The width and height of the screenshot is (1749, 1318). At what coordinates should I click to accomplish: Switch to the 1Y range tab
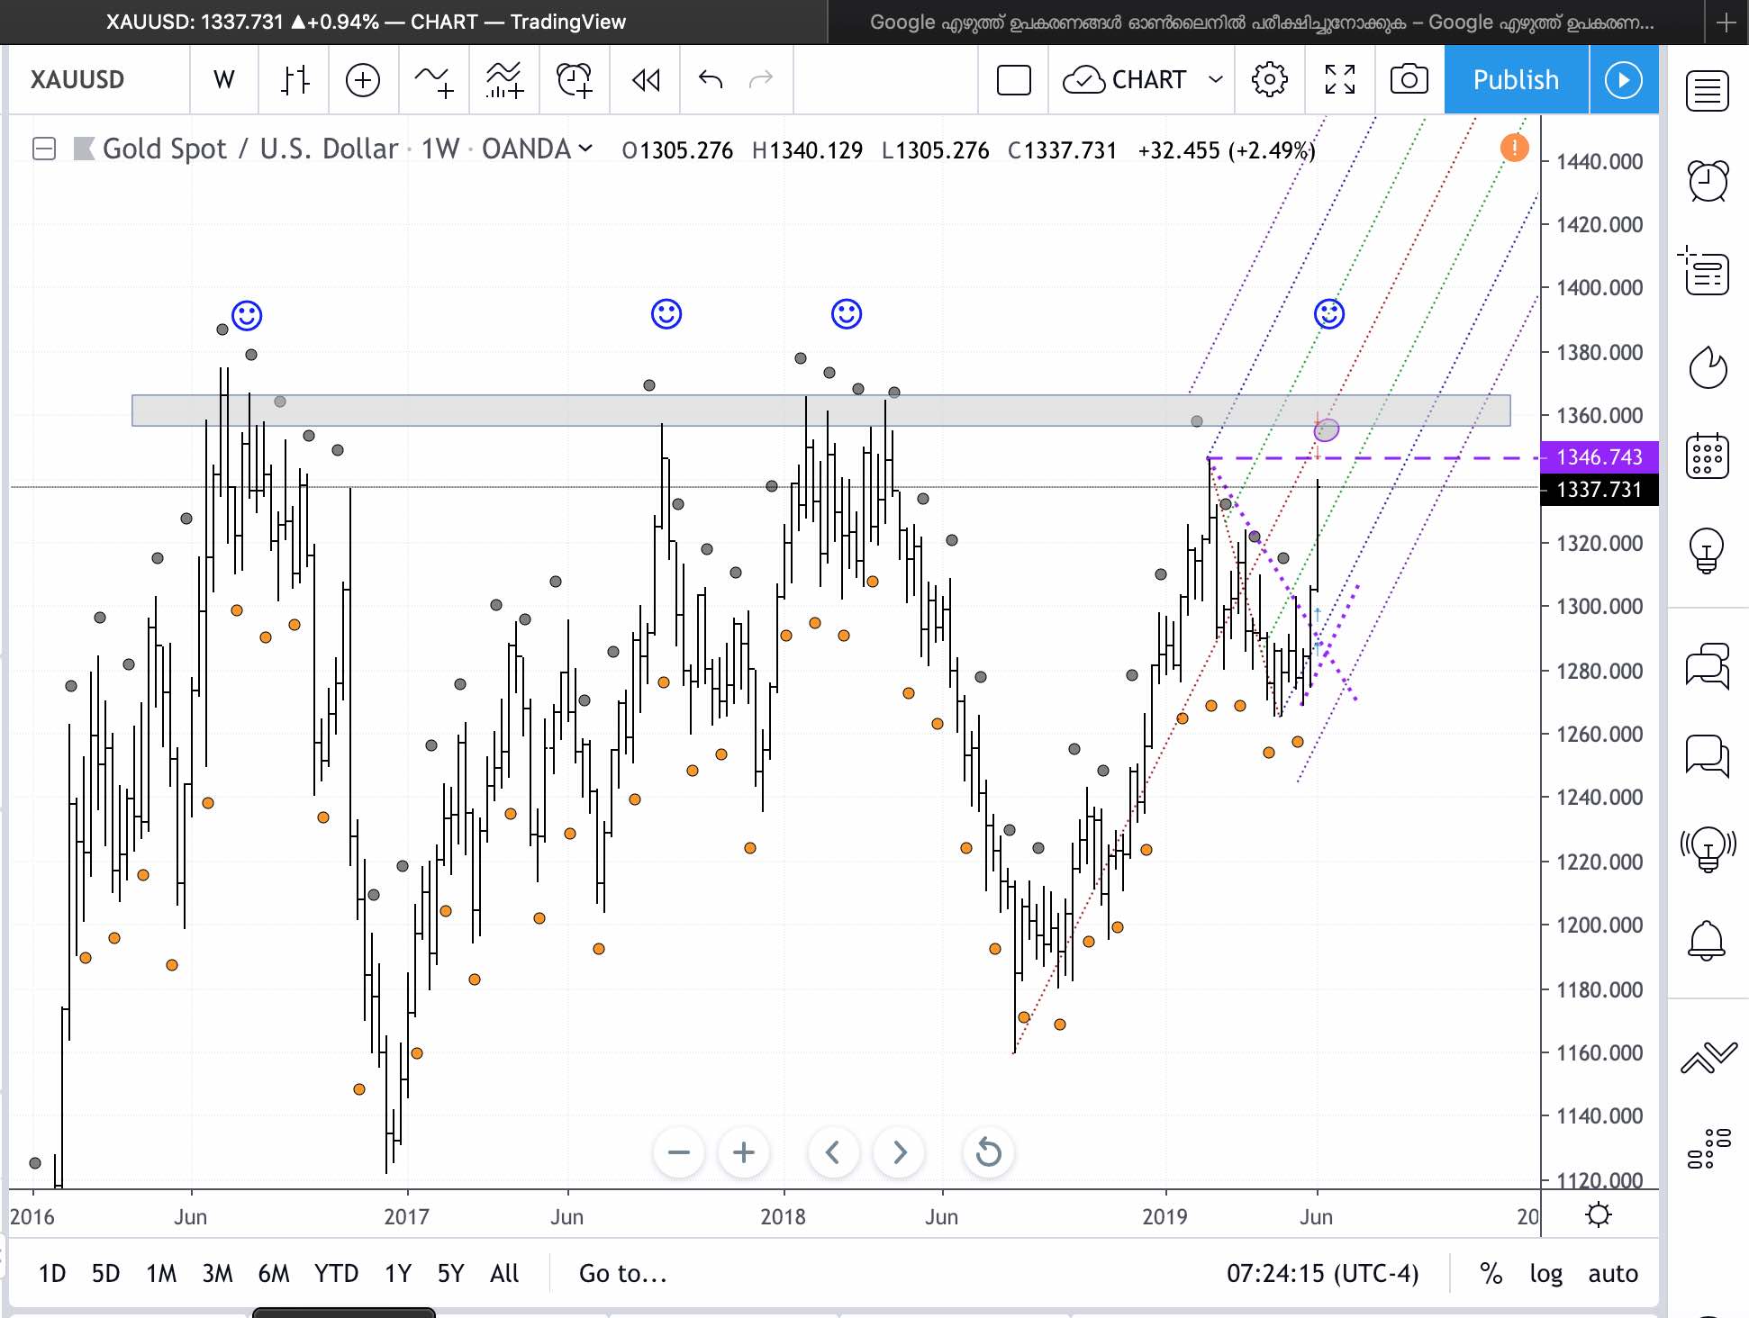coord(397,1273)
